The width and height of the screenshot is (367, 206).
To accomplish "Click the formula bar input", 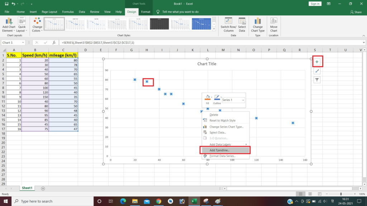I will pyautogui.click(x=211, y=43).
